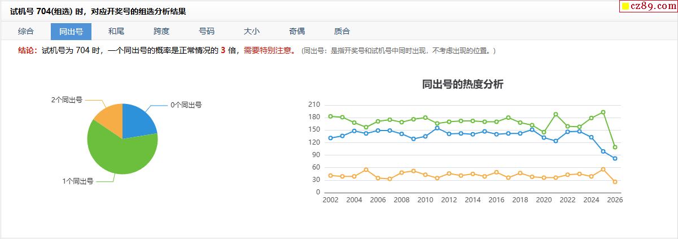
Task: Click the 0个同出号 pie label
Action: pos(186,105)
